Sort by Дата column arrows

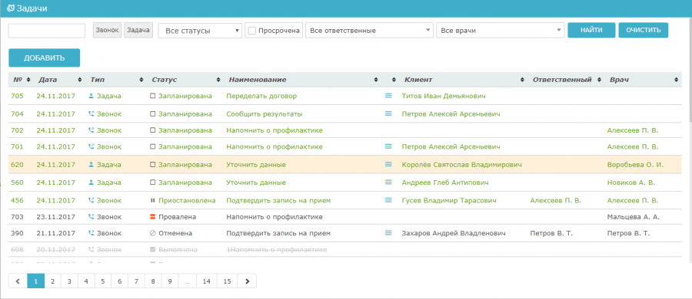point(80,80)
